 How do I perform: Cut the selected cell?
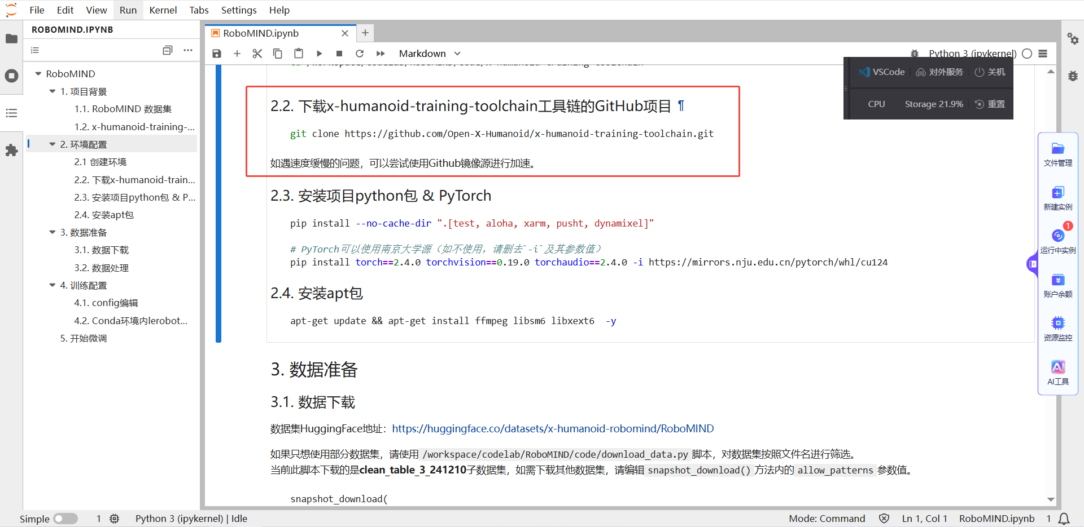(x=257, y=54)
